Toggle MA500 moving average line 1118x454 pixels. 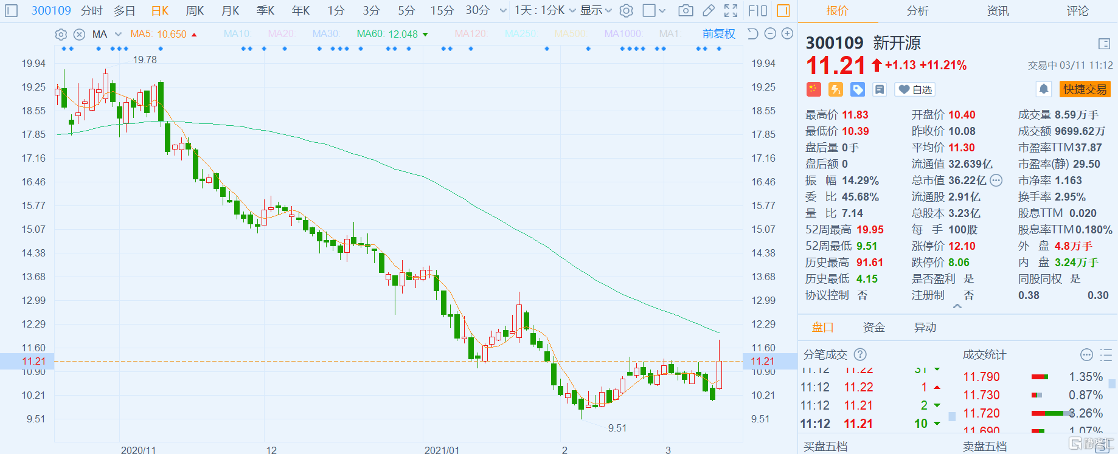pos(570,34)
